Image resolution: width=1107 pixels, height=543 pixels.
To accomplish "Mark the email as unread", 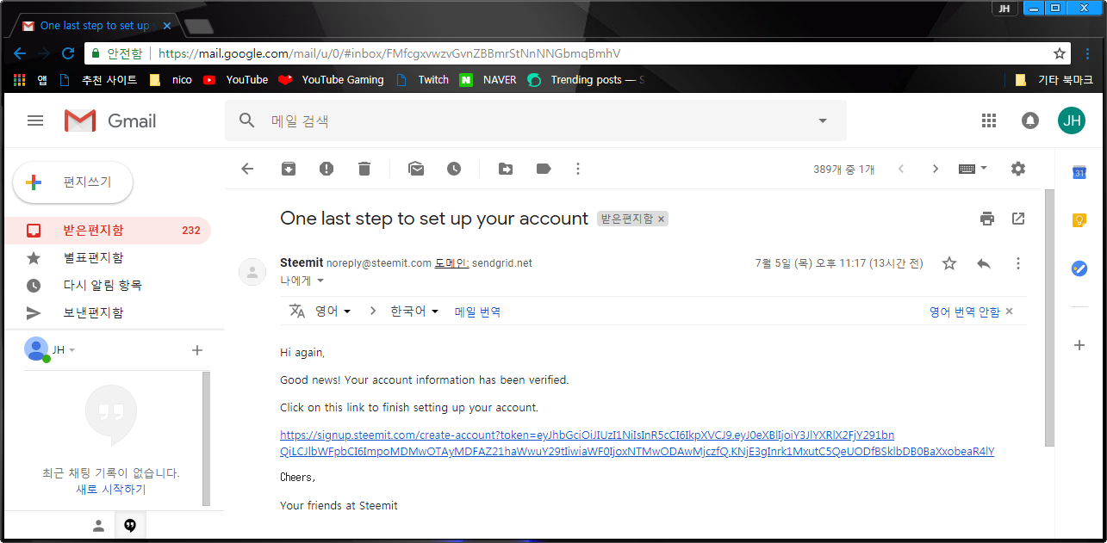I will tap(416, 169).
